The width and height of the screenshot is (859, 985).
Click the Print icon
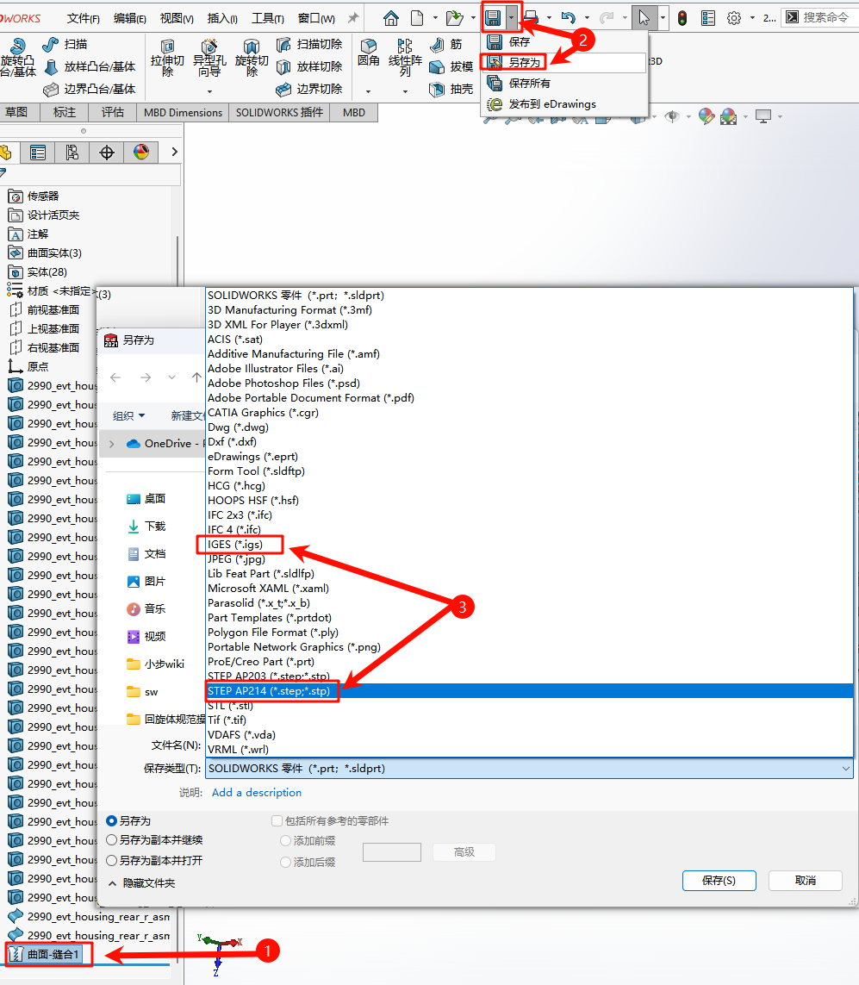(532, 18)
